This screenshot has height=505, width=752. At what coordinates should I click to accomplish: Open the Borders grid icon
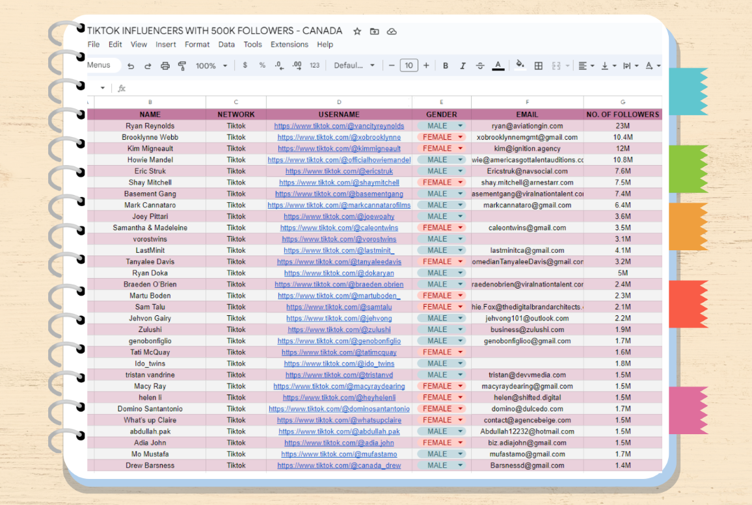click(539, 66)
